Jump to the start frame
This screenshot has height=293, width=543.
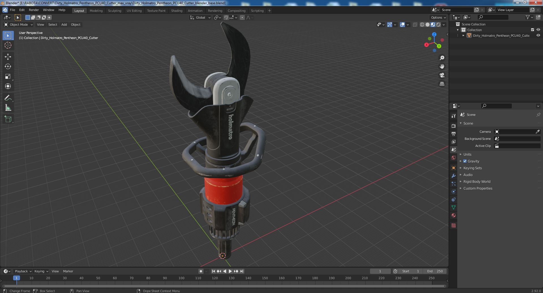click(213, 271)
